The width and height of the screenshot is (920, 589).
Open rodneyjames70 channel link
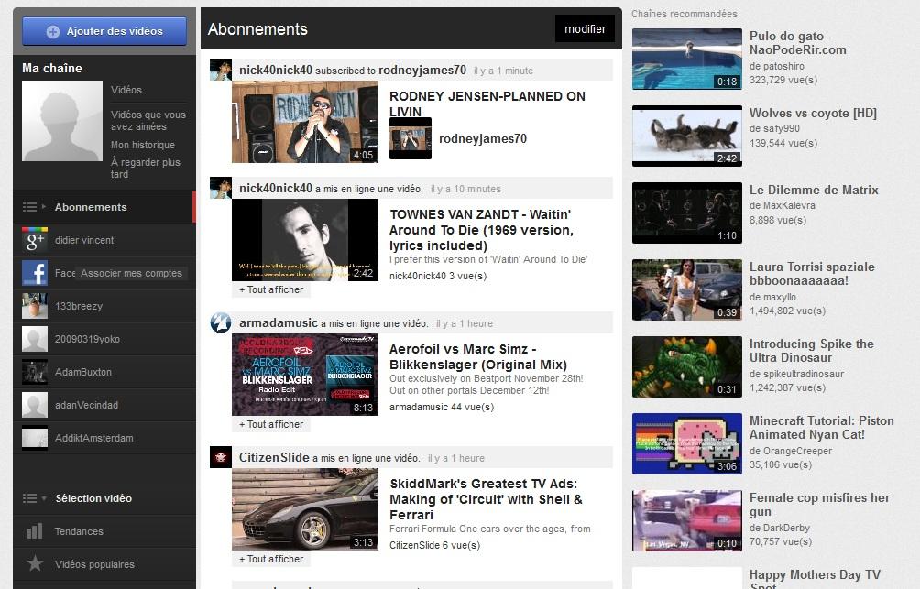[482, 139]
